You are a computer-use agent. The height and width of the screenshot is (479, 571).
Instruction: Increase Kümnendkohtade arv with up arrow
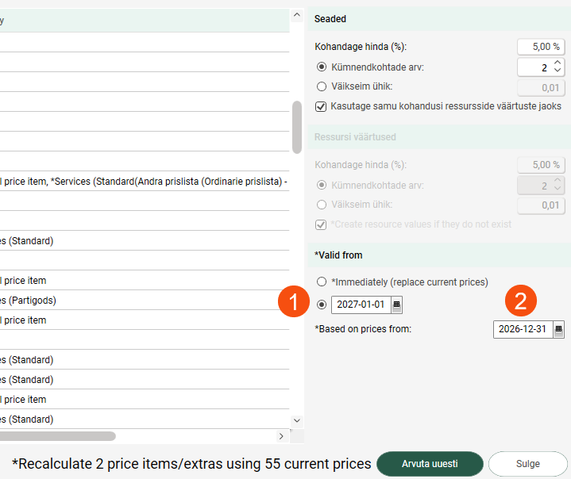[557, 63]
